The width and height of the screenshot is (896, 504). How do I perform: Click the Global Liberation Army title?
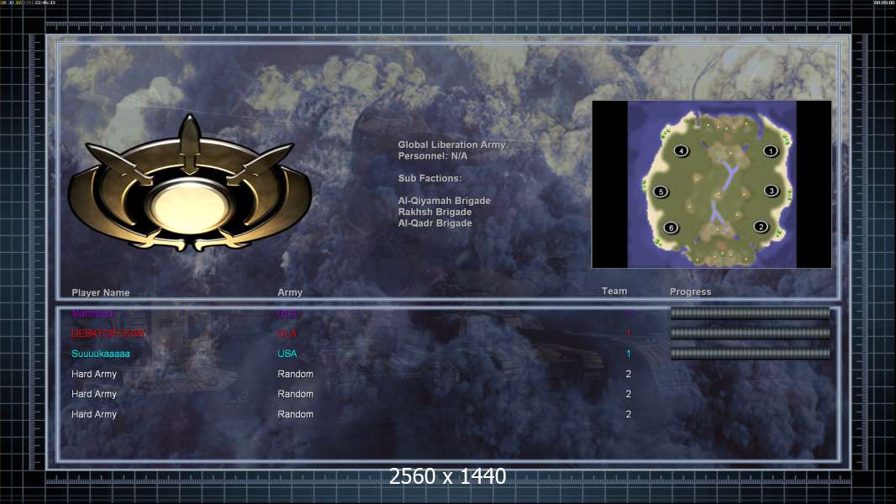(x=452, y=145)
